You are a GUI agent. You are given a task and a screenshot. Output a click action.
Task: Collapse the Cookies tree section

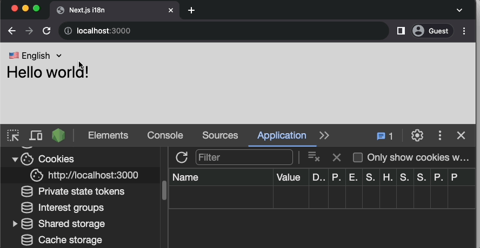(x=15, y=160)
